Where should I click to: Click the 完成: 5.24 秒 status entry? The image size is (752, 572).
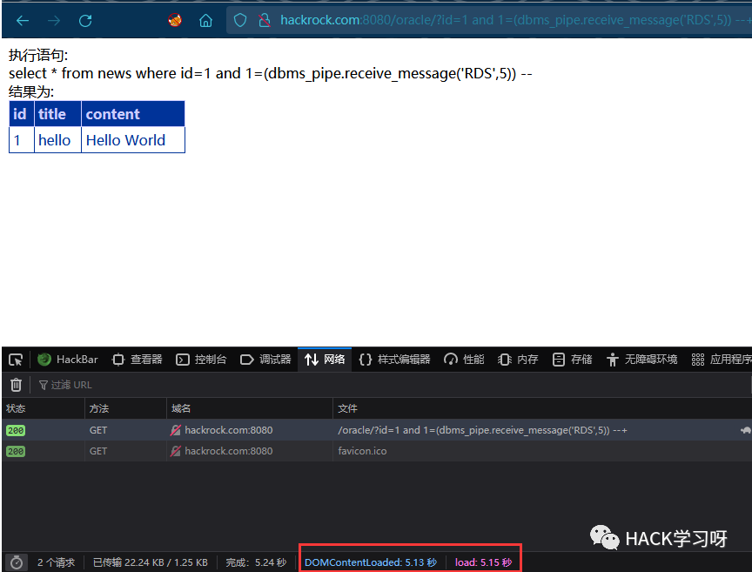(256, 562)
